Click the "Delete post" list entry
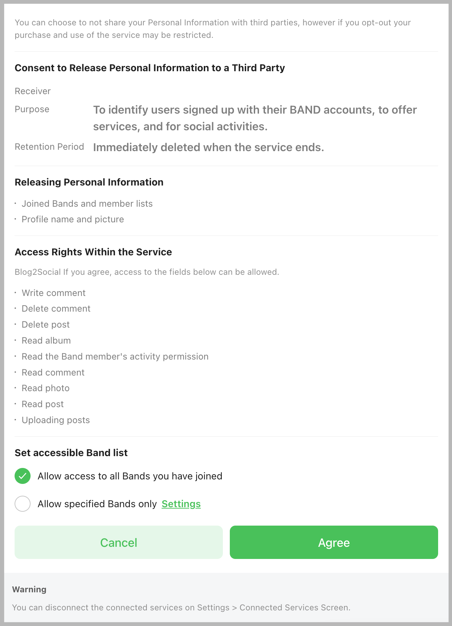This screenshot has height=626, width=452. pyautogui.click(x=45, y=324)
